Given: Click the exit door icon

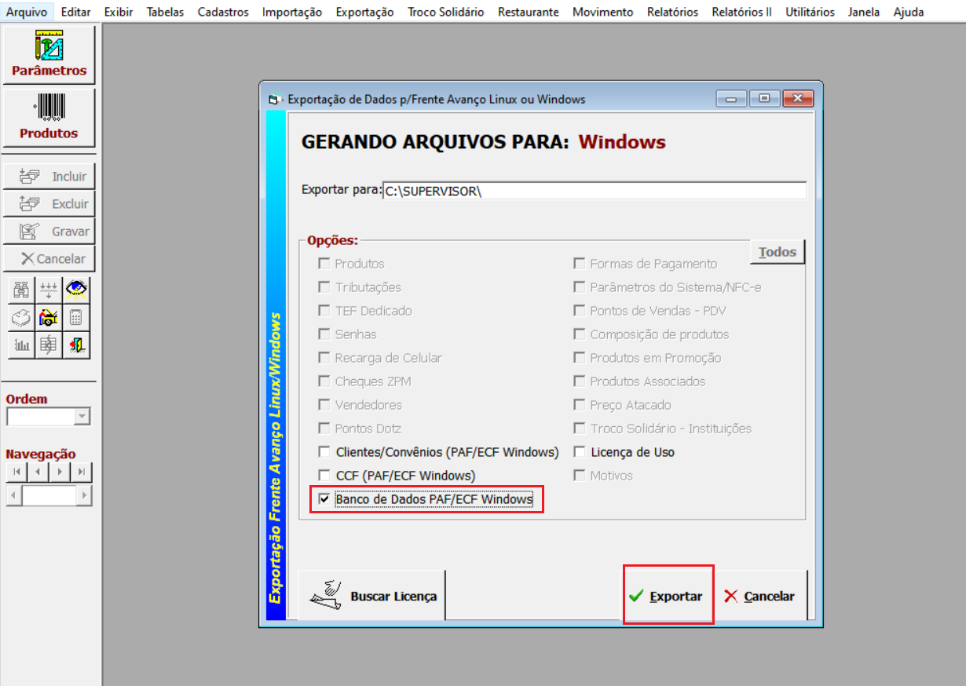Looking at the screenshot, I should click(x=76, y=345).
